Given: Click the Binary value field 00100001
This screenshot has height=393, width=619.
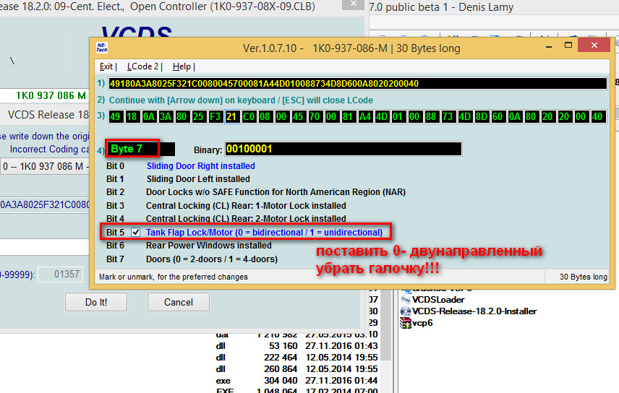Looking at the screenshot, I should (343, 149).
